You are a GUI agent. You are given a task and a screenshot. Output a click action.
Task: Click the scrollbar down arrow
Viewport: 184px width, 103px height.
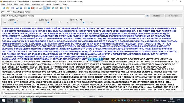182,90
